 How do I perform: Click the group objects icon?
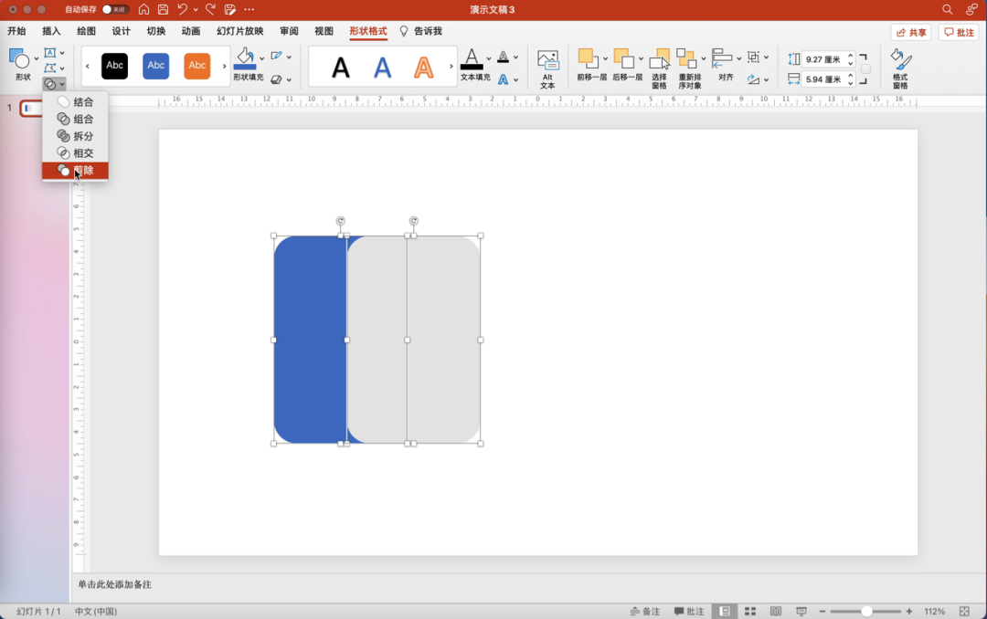(753, 58)
